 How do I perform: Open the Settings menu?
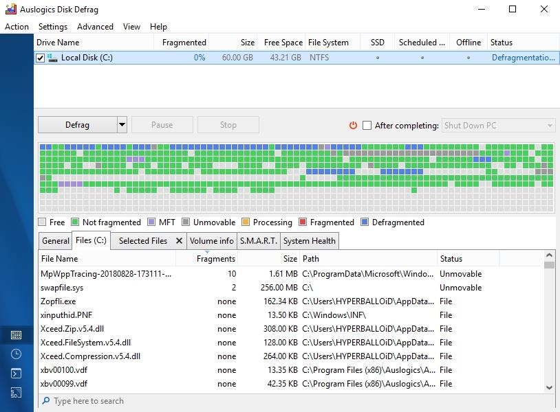[53, 27]
